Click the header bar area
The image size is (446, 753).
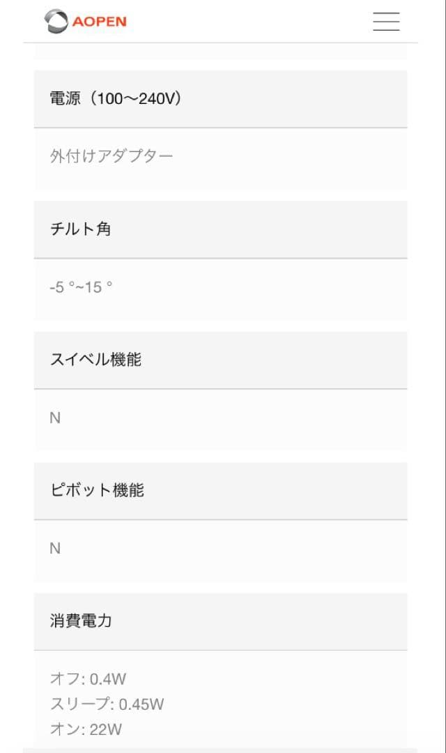pyautogui.click(x=223, y=22)
